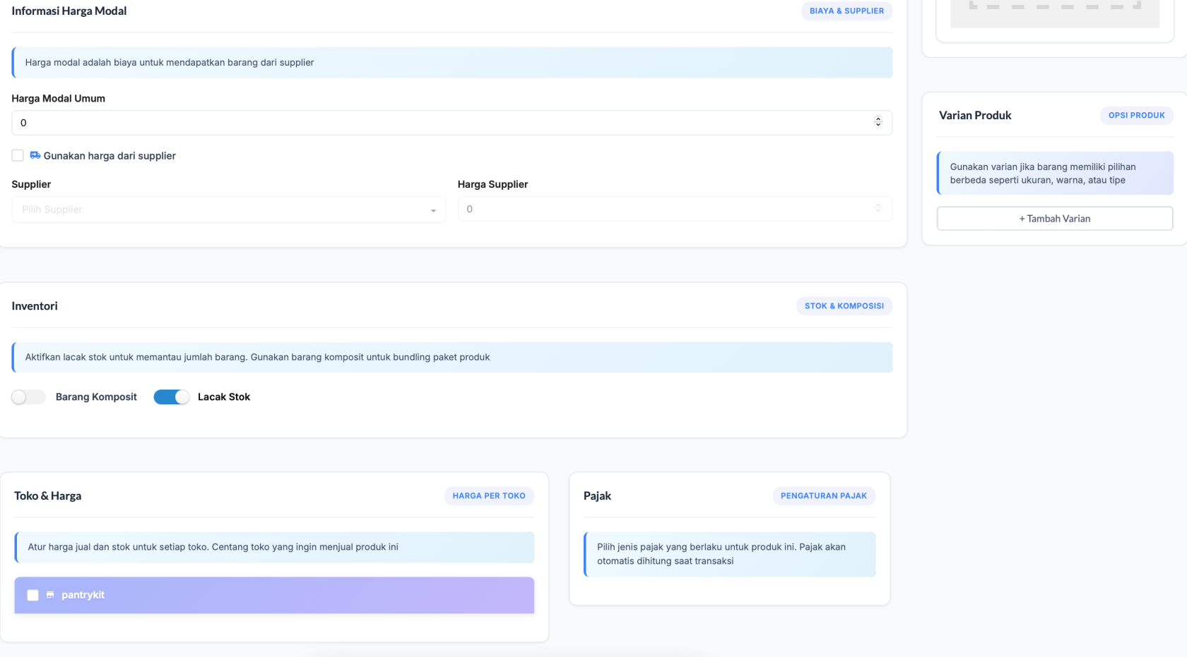Focus the Harga Modal Umum input field

438,123
